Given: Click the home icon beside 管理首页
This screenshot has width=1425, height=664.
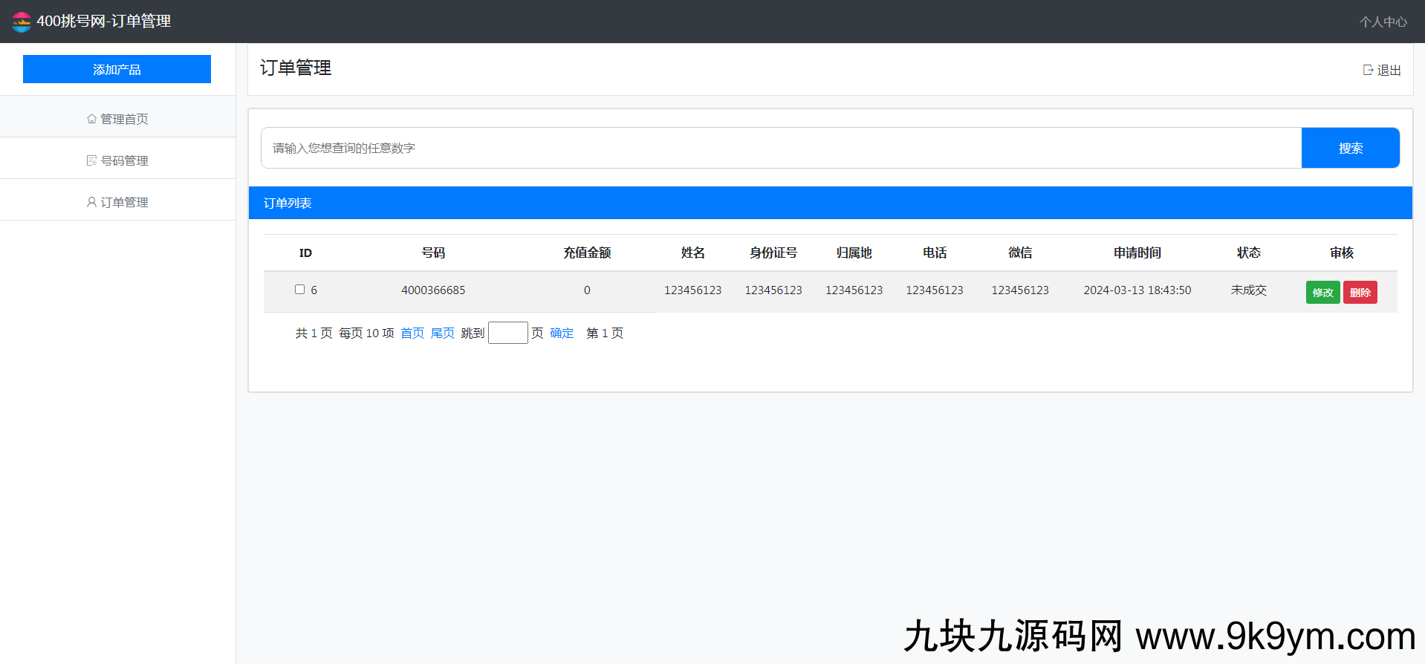Looking at the screenshot, I should point(91,119).
